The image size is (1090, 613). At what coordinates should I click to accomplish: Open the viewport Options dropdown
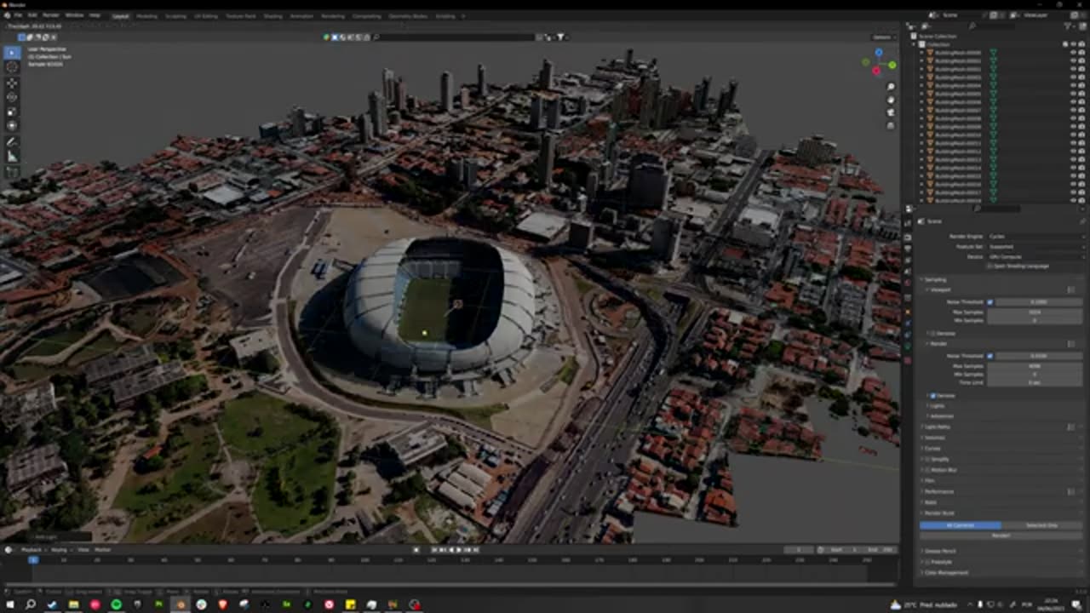[881, 37]
